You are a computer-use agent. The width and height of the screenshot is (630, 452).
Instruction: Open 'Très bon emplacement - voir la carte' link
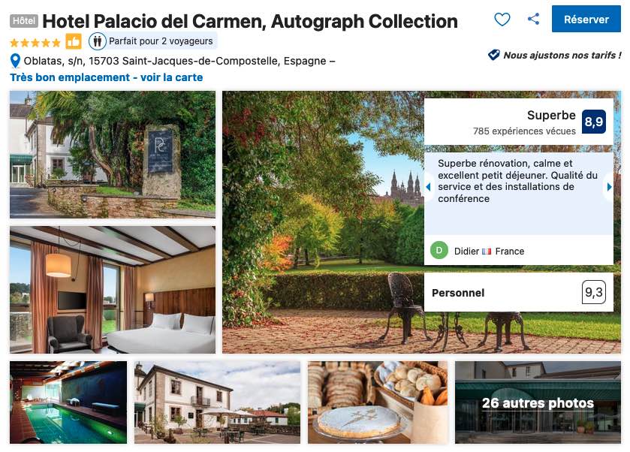click(107, 77)
